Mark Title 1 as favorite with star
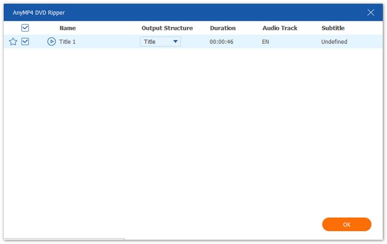The image size is (387, 244). [13, 42]
